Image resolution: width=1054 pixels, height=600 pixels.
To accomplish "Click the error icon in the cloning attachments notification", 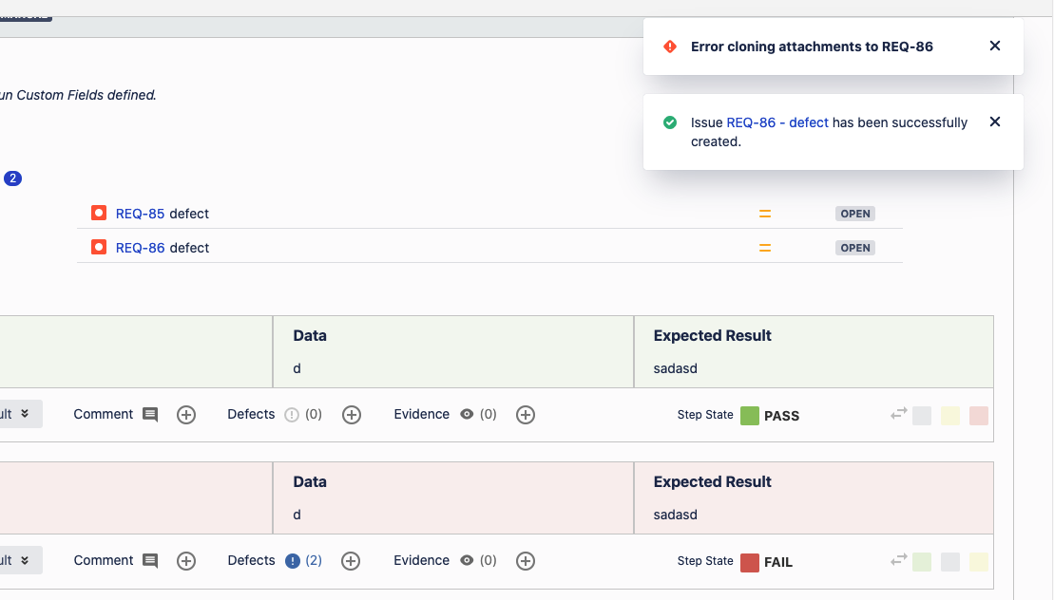I will point(671,45).
